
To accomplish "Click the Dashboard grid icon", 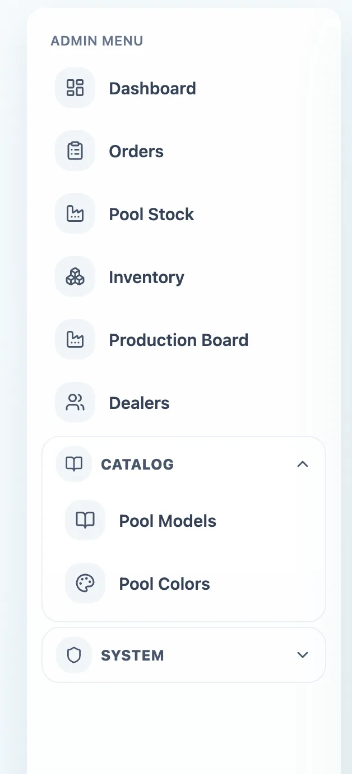I will pos(75,88).
